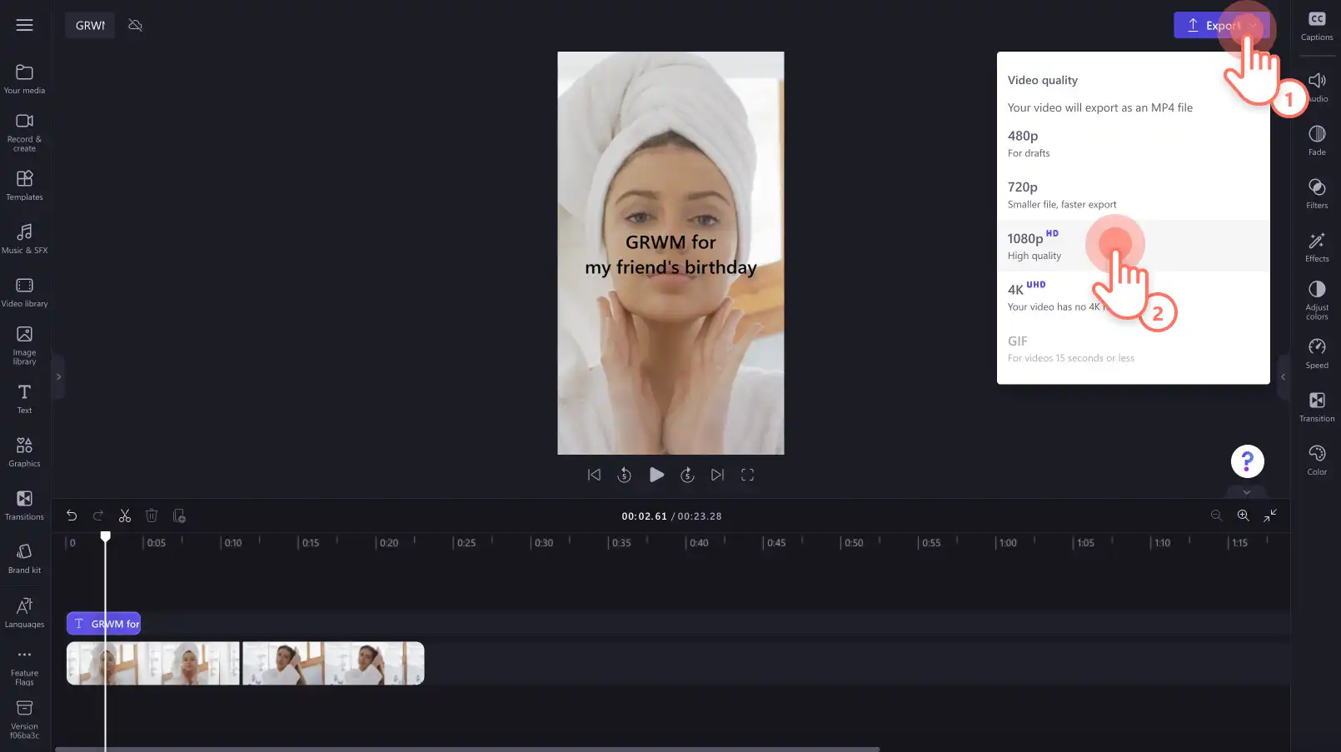The height and width of the screenshot is (752, 1341).
Task: Open the Captions panel
Action: 1317,26
